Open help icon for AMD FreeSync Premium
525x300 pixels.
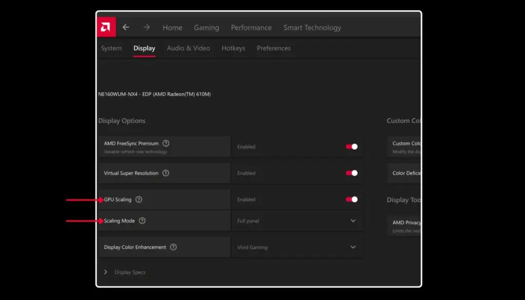tap(166, 144)
